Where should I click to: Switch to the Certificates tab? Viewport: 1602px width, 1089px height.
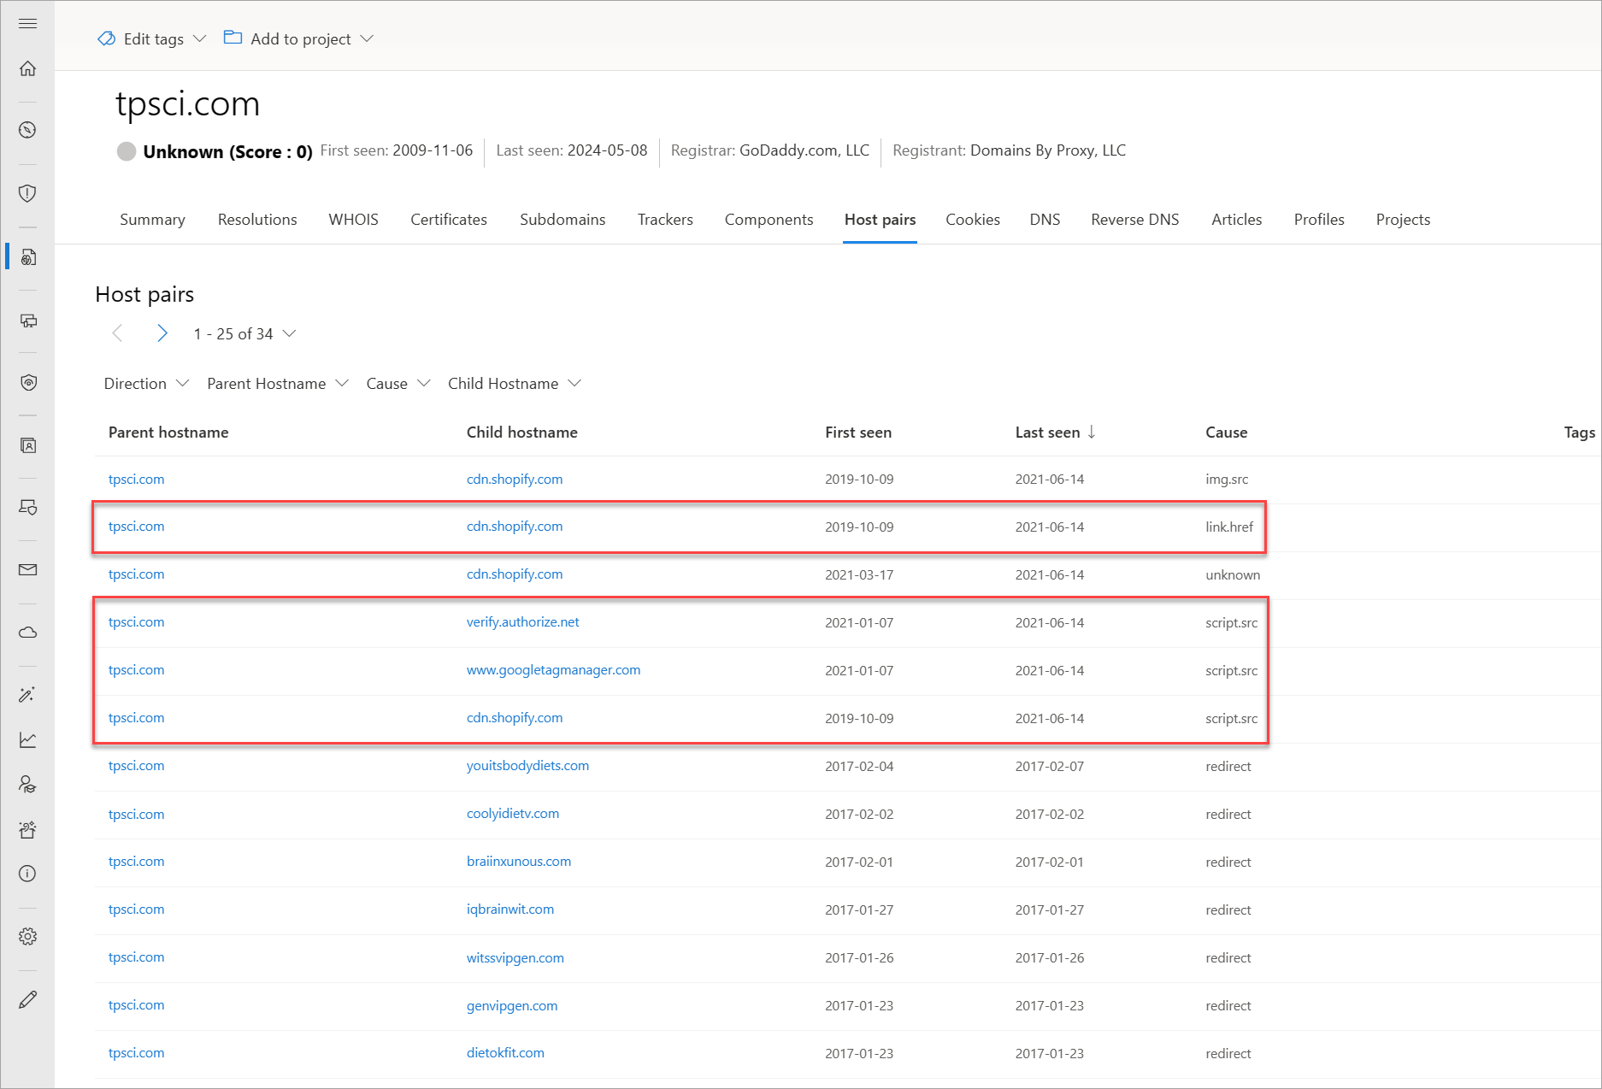coord(449,220)
